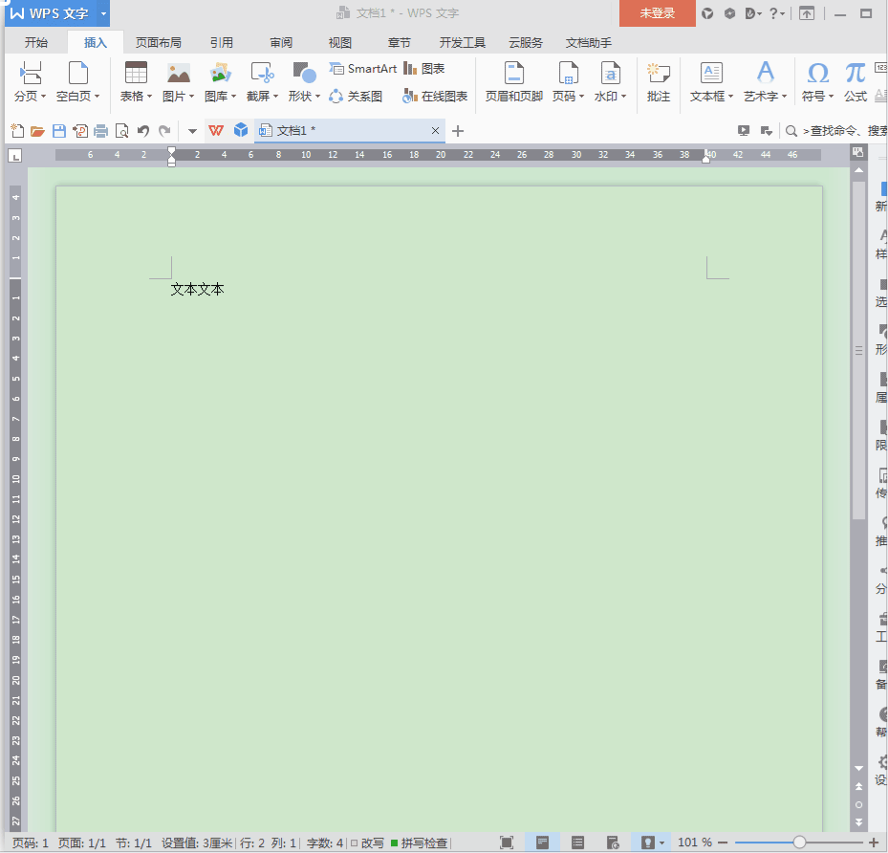This screenshot has width=888, height=853.
Task: Click the search commands box (查找命令)
Action: 838,131
